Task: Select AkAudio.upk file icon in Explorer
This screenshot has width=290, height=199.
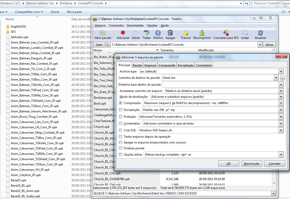Action: 8,37
